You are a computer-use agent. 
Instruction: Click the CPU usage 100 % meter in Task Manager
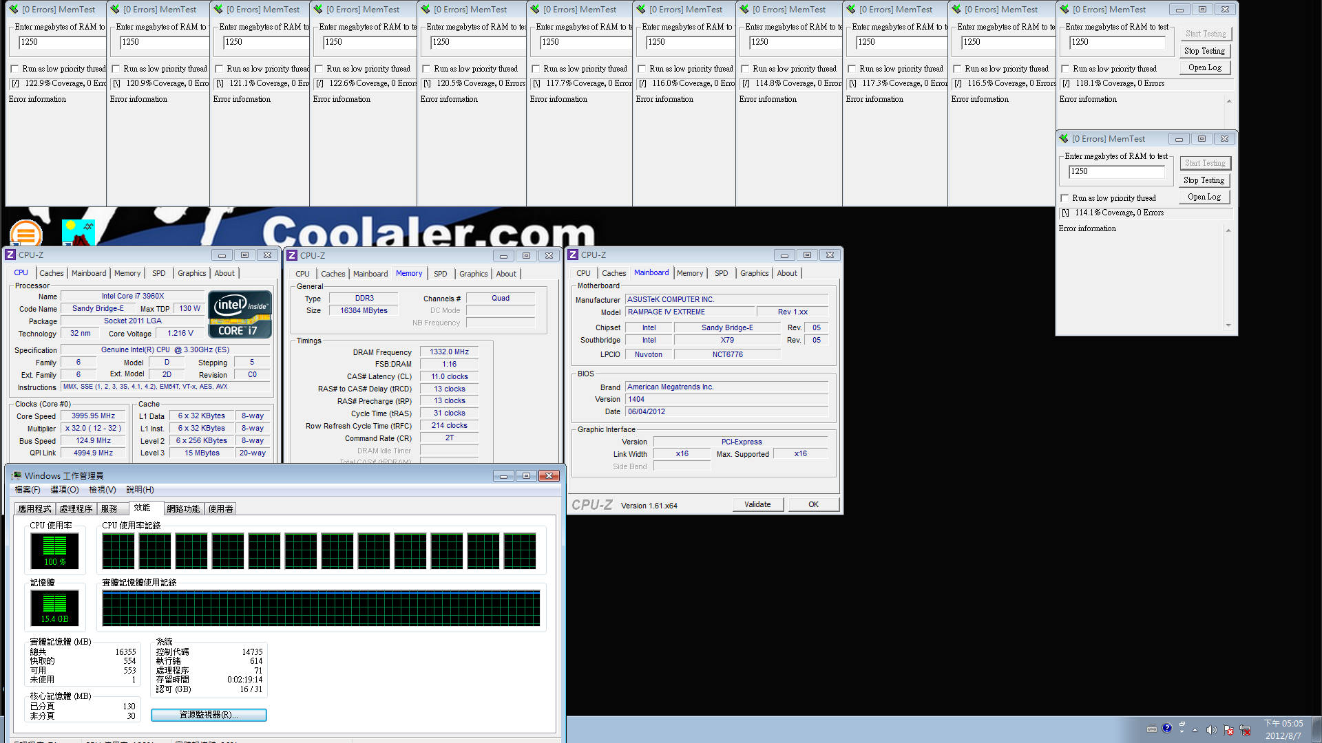[x=55, y=551]
